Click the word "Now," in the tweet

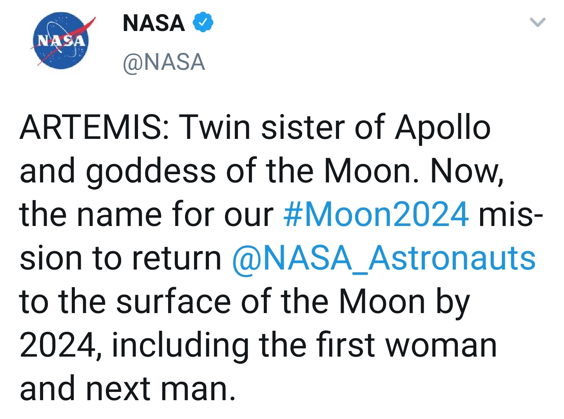(467, 171)
